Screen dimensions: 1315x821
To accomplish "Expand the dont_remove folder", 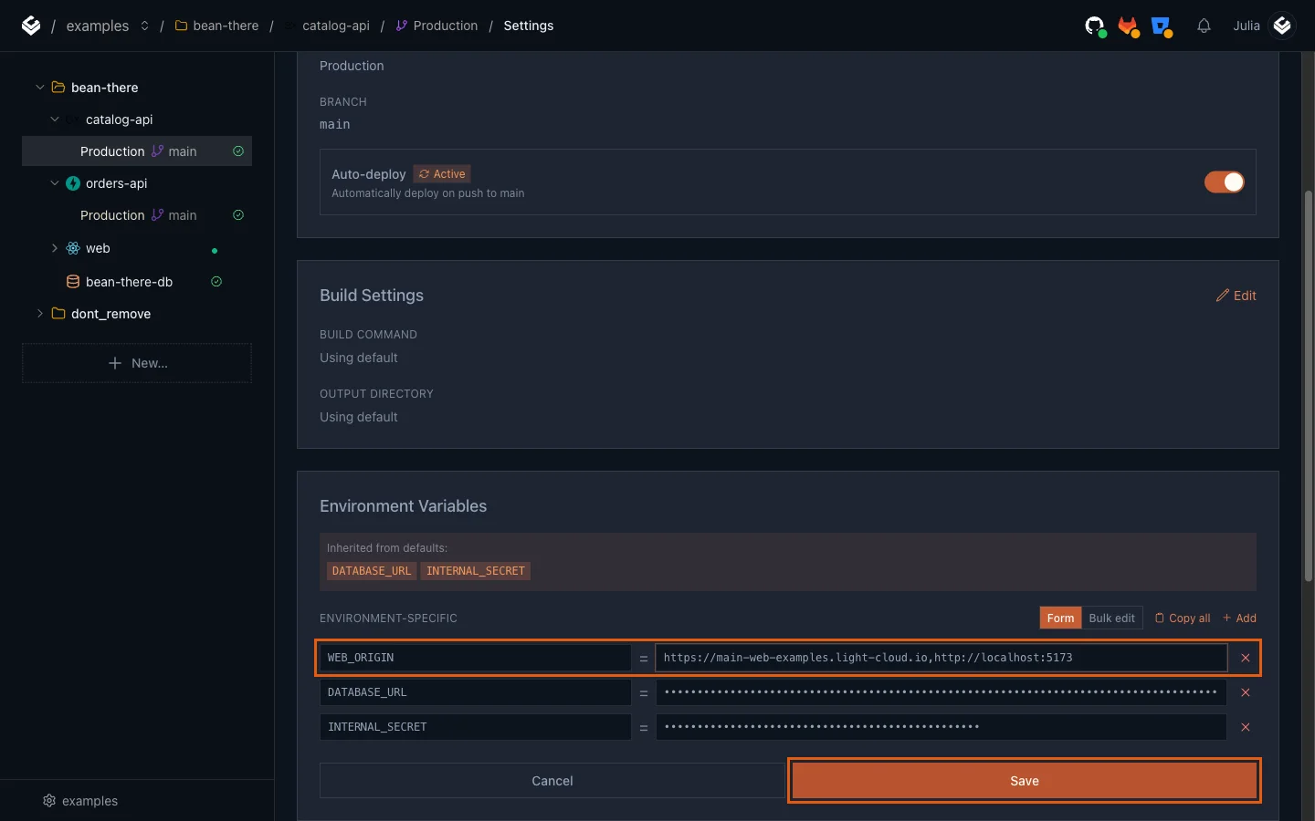I will 39,314.
